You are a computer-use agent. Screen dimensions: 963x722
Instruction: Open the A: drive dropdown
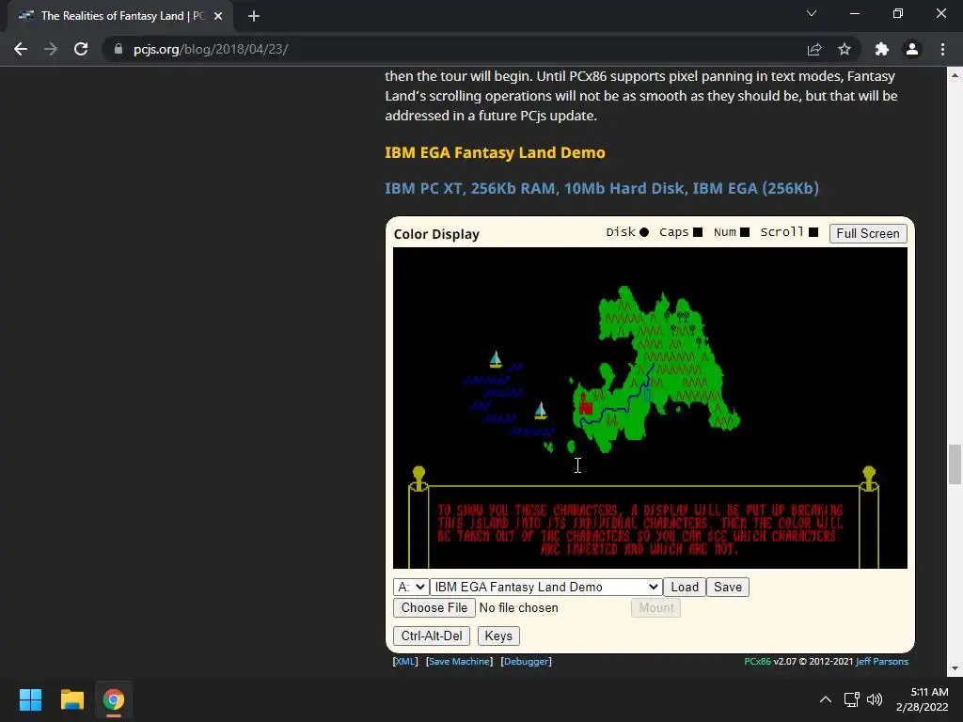pos(411,587)
